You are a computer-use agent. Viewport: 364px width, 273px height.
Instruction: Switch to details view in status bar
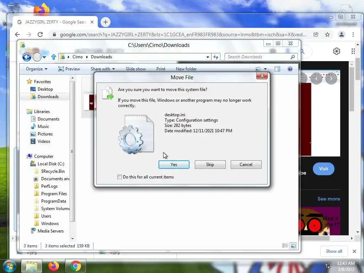(x=285, y=246)
